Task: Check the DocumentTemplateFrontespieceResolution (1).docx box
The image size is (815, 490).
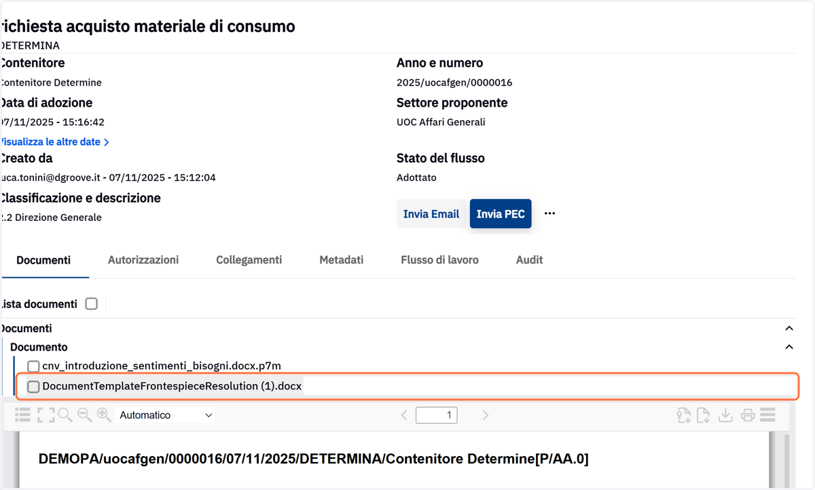Action: (33, 387)
